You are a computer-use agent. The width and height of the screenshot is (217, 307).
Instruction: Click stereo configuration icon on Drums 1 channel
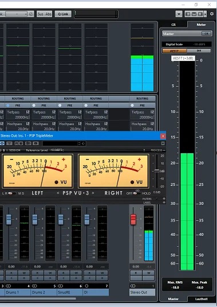tap(9, 286)
